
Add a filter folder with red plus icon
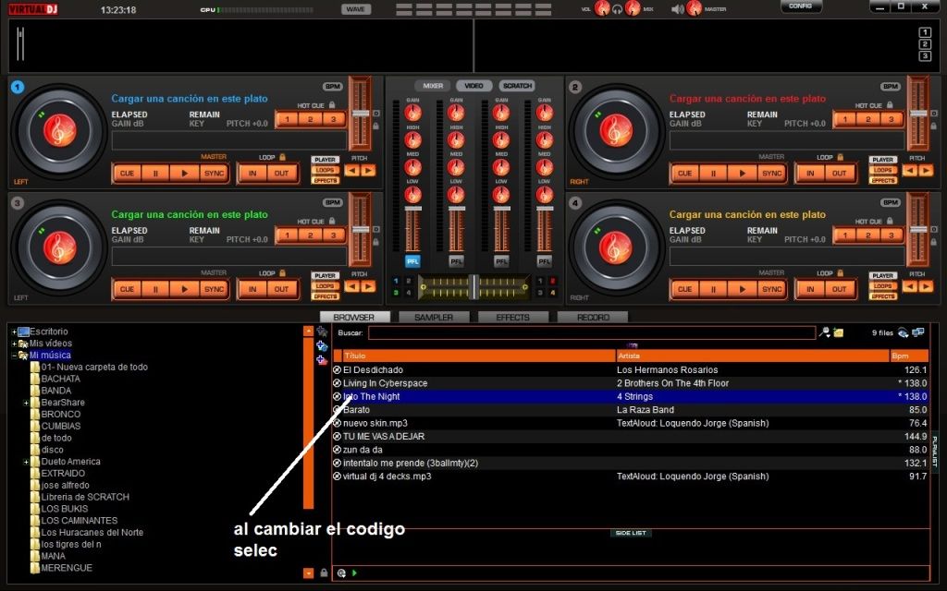coord(322,359)
